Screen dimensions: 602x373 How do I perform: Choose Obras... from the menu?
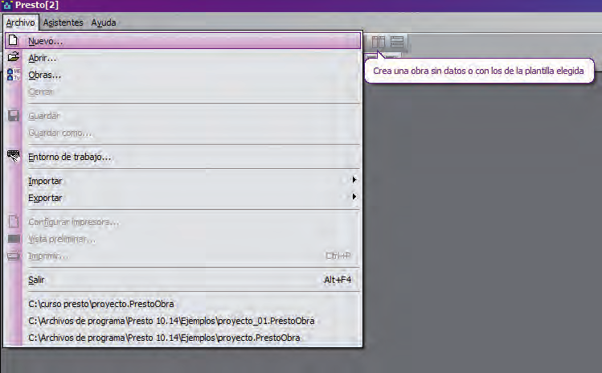[x=182, y=75]
